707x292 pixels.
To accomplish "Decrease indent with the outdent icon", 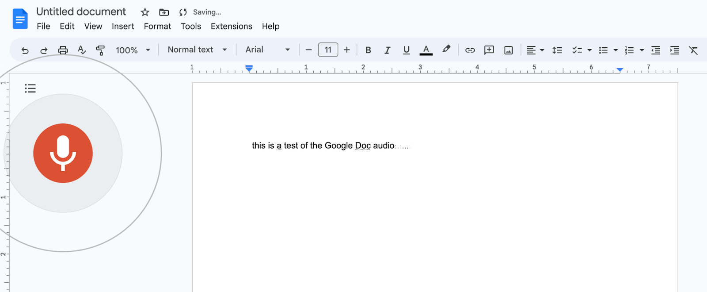I will (656, 50).
